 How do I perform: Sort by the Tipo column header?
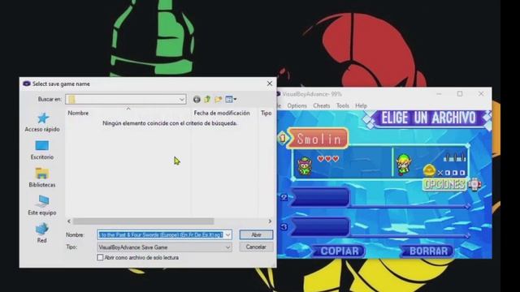(x=266, y=113)
